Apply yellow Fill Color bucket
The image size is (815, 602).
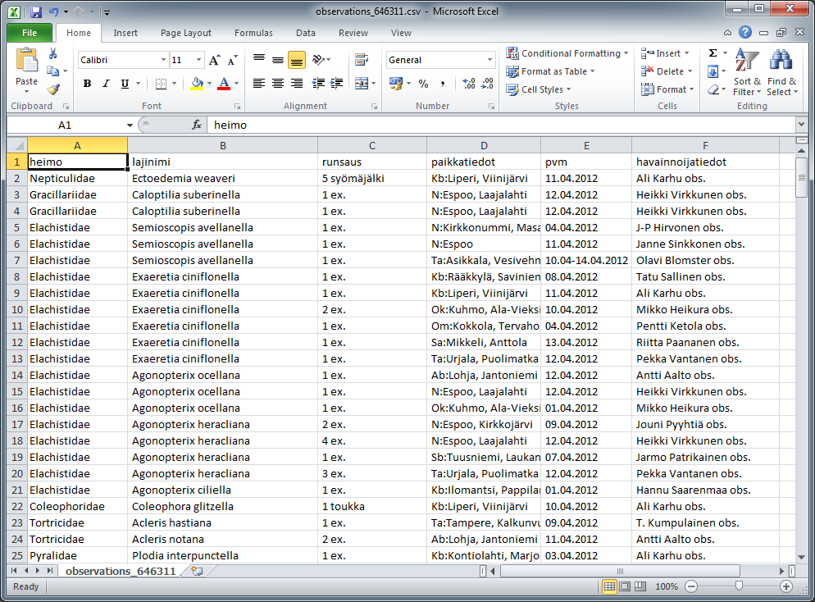(x=197, y=84)
